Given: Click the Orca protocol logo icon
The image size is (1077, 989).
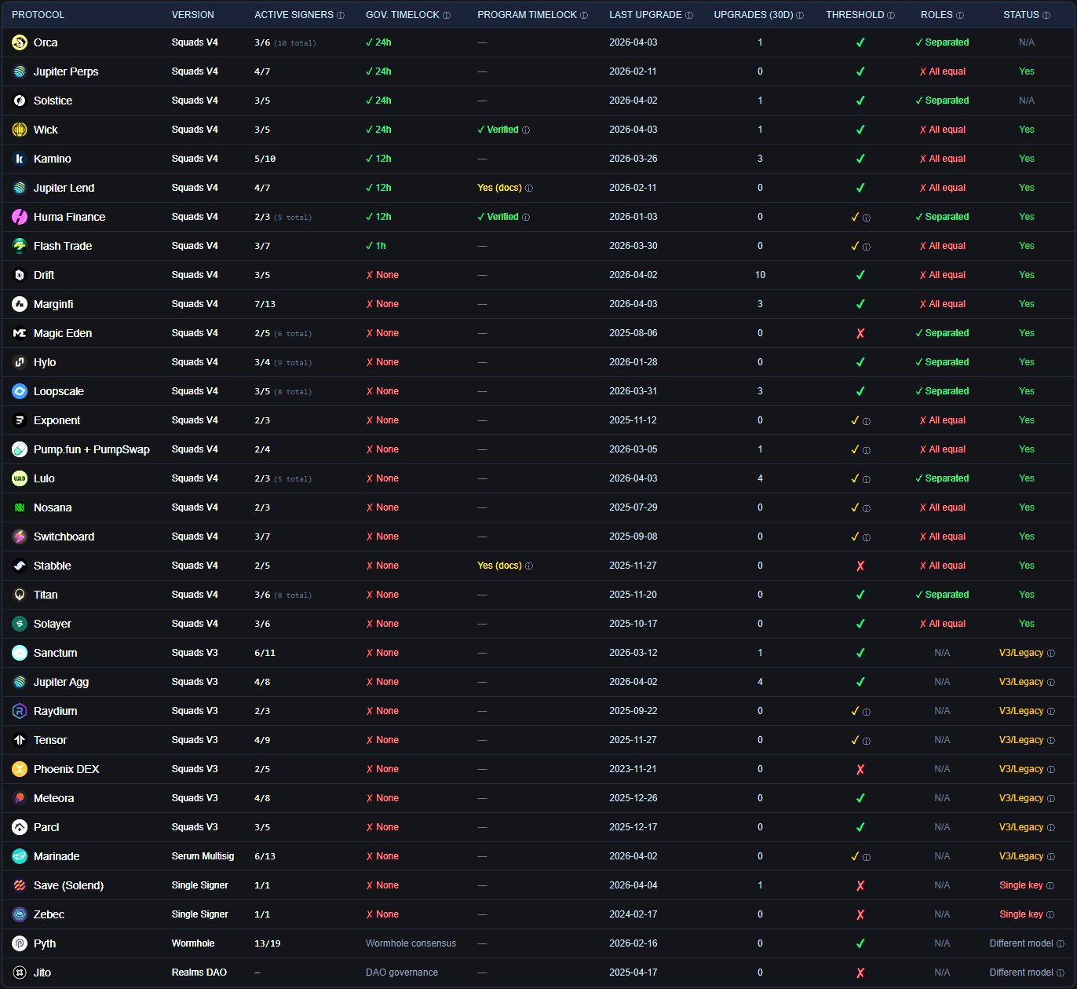Looking at the screenshot, I should (x=20, y=42).
